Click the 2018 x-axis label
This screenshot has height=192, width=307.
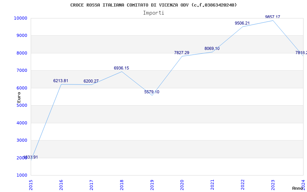click(x=122, y=185)
